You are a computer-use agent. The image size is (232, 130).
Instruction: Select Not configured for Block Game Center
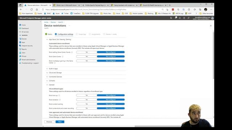[x=111, y=56]
